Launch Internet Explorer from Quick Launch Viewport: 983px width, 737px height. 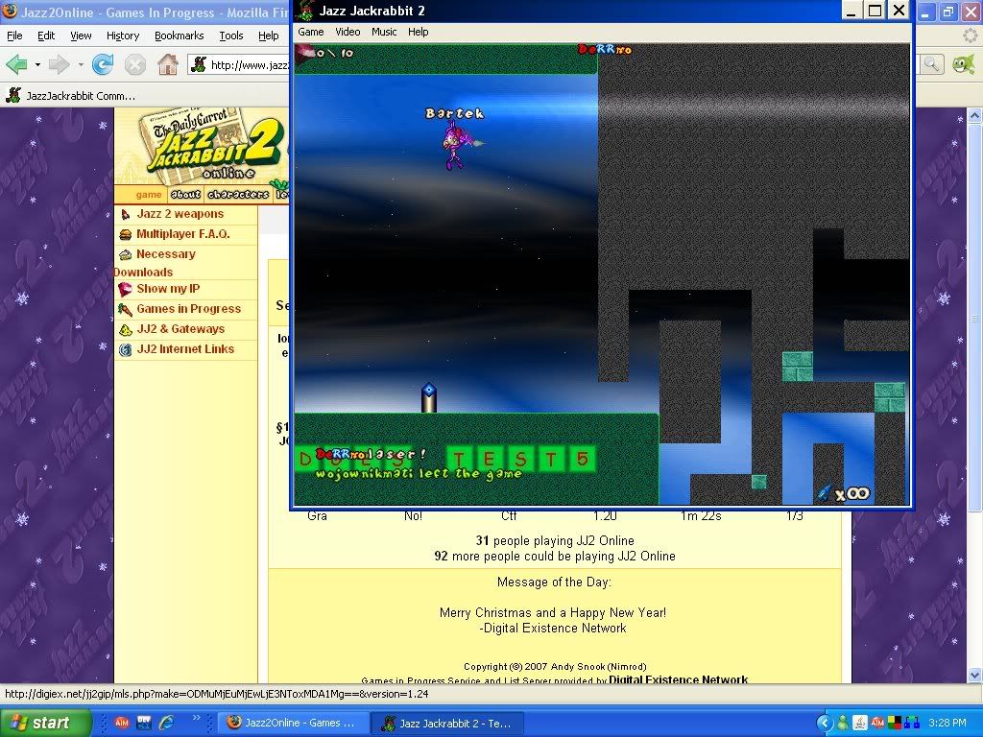click(167, 723)
